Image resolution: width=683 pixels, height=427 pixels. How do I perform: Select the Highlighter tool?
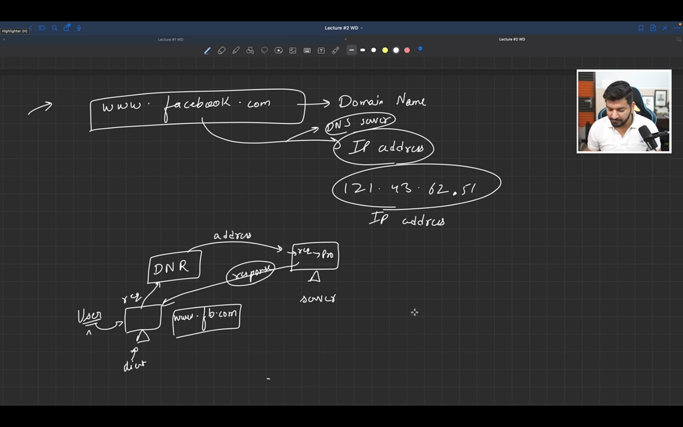pyautogui.click(x=236, y=50)
